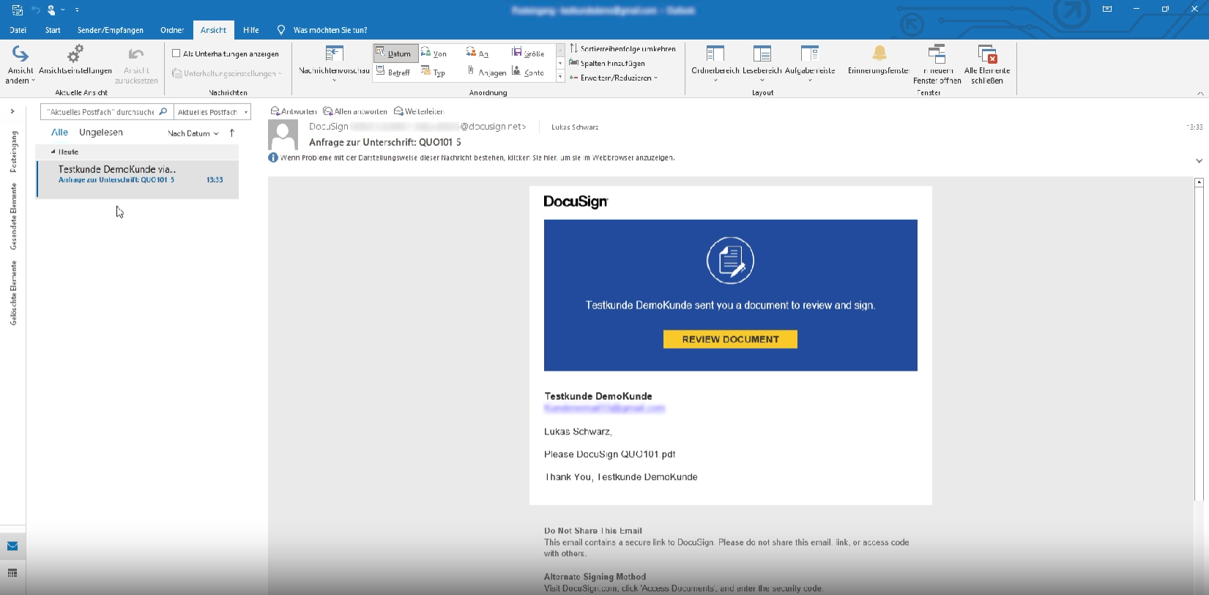Arrange messages by Datum
Screen dimensions: 1209x595
point(395,53)
